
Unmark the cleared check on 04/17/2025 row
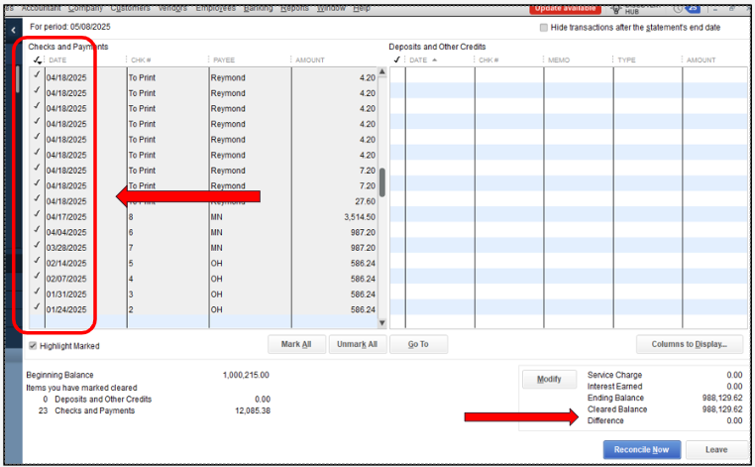37,213
